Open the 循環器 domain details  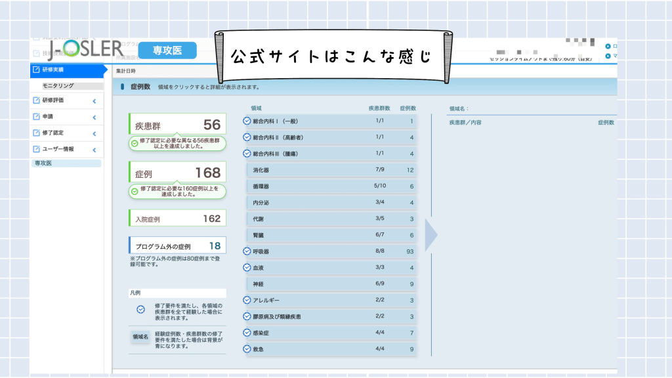coord(332,186)
